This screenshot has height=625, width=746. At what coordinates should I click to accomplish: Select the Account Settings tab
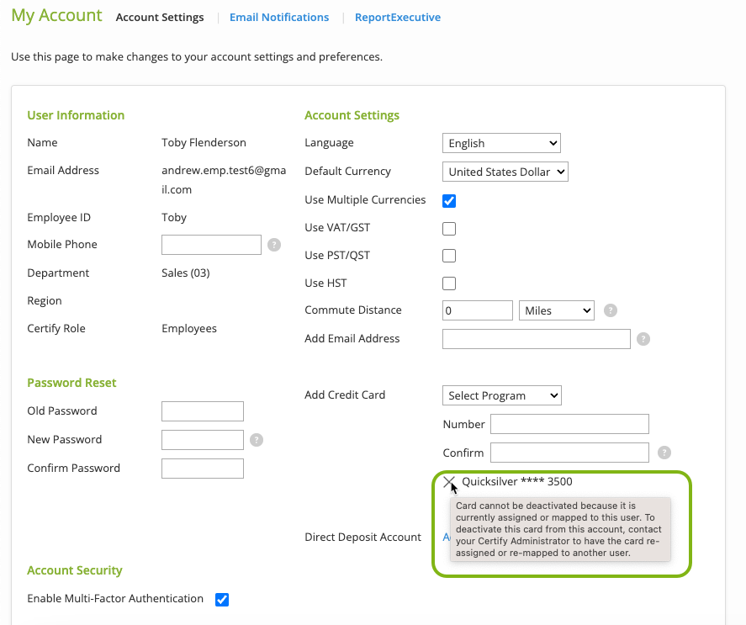click(x=160, y=17)
